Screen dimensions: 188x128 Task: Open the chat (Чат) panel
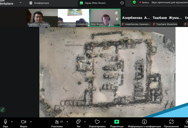pyautogui.click(x=78, y=122)
